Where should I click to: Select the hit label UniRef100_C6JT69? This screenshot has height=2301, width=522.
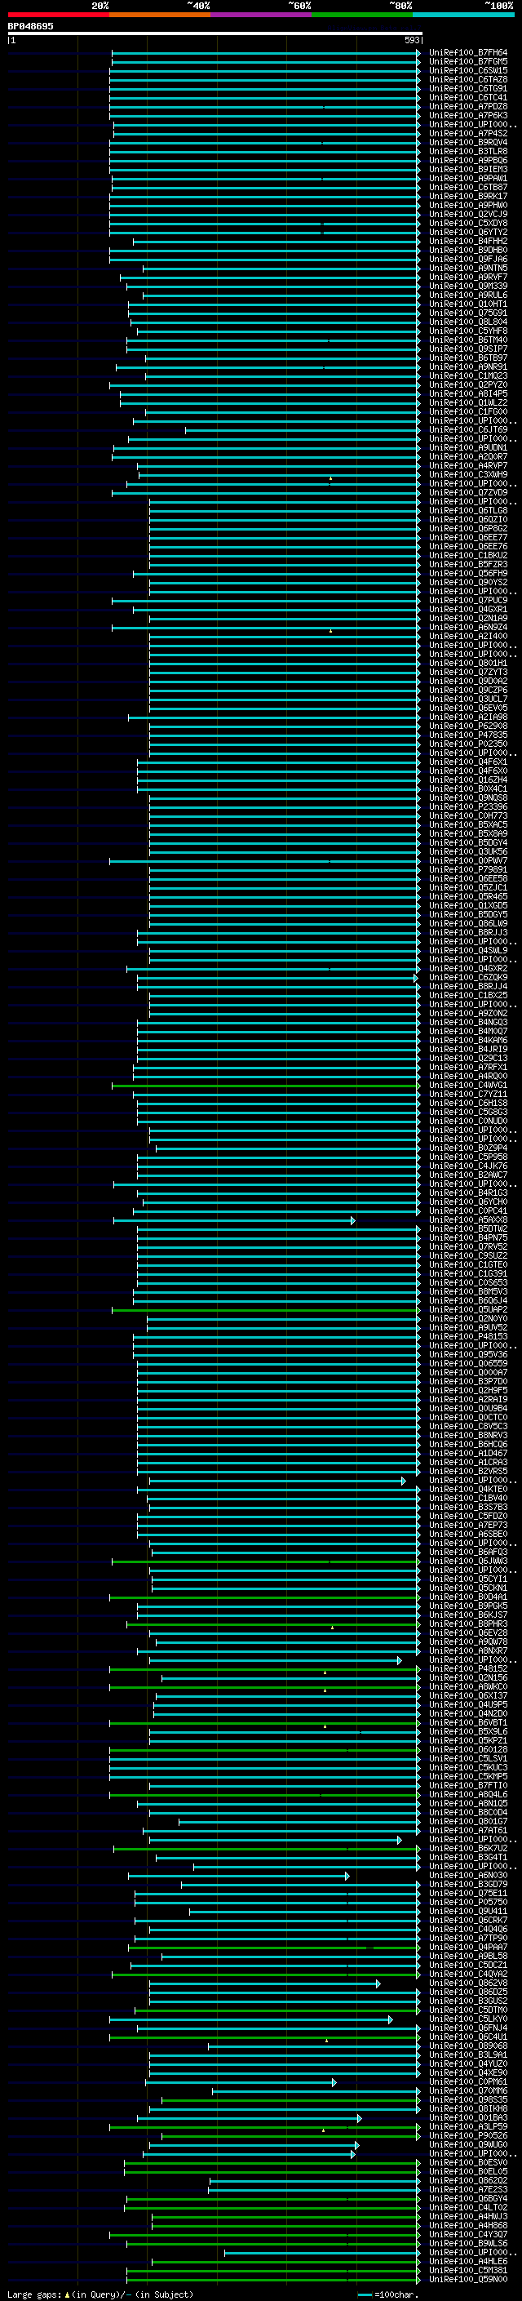tap(468, 429)
